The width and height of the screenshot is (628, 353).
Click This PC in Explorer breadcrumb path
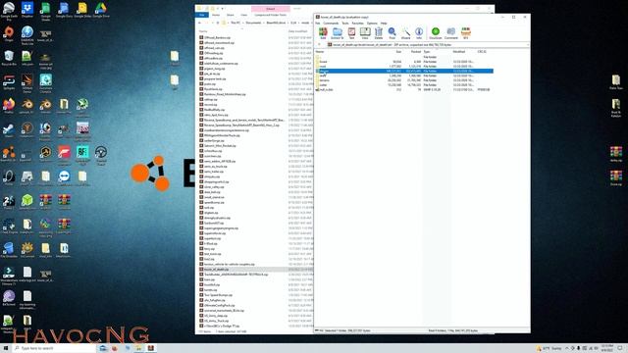(235, 23)
